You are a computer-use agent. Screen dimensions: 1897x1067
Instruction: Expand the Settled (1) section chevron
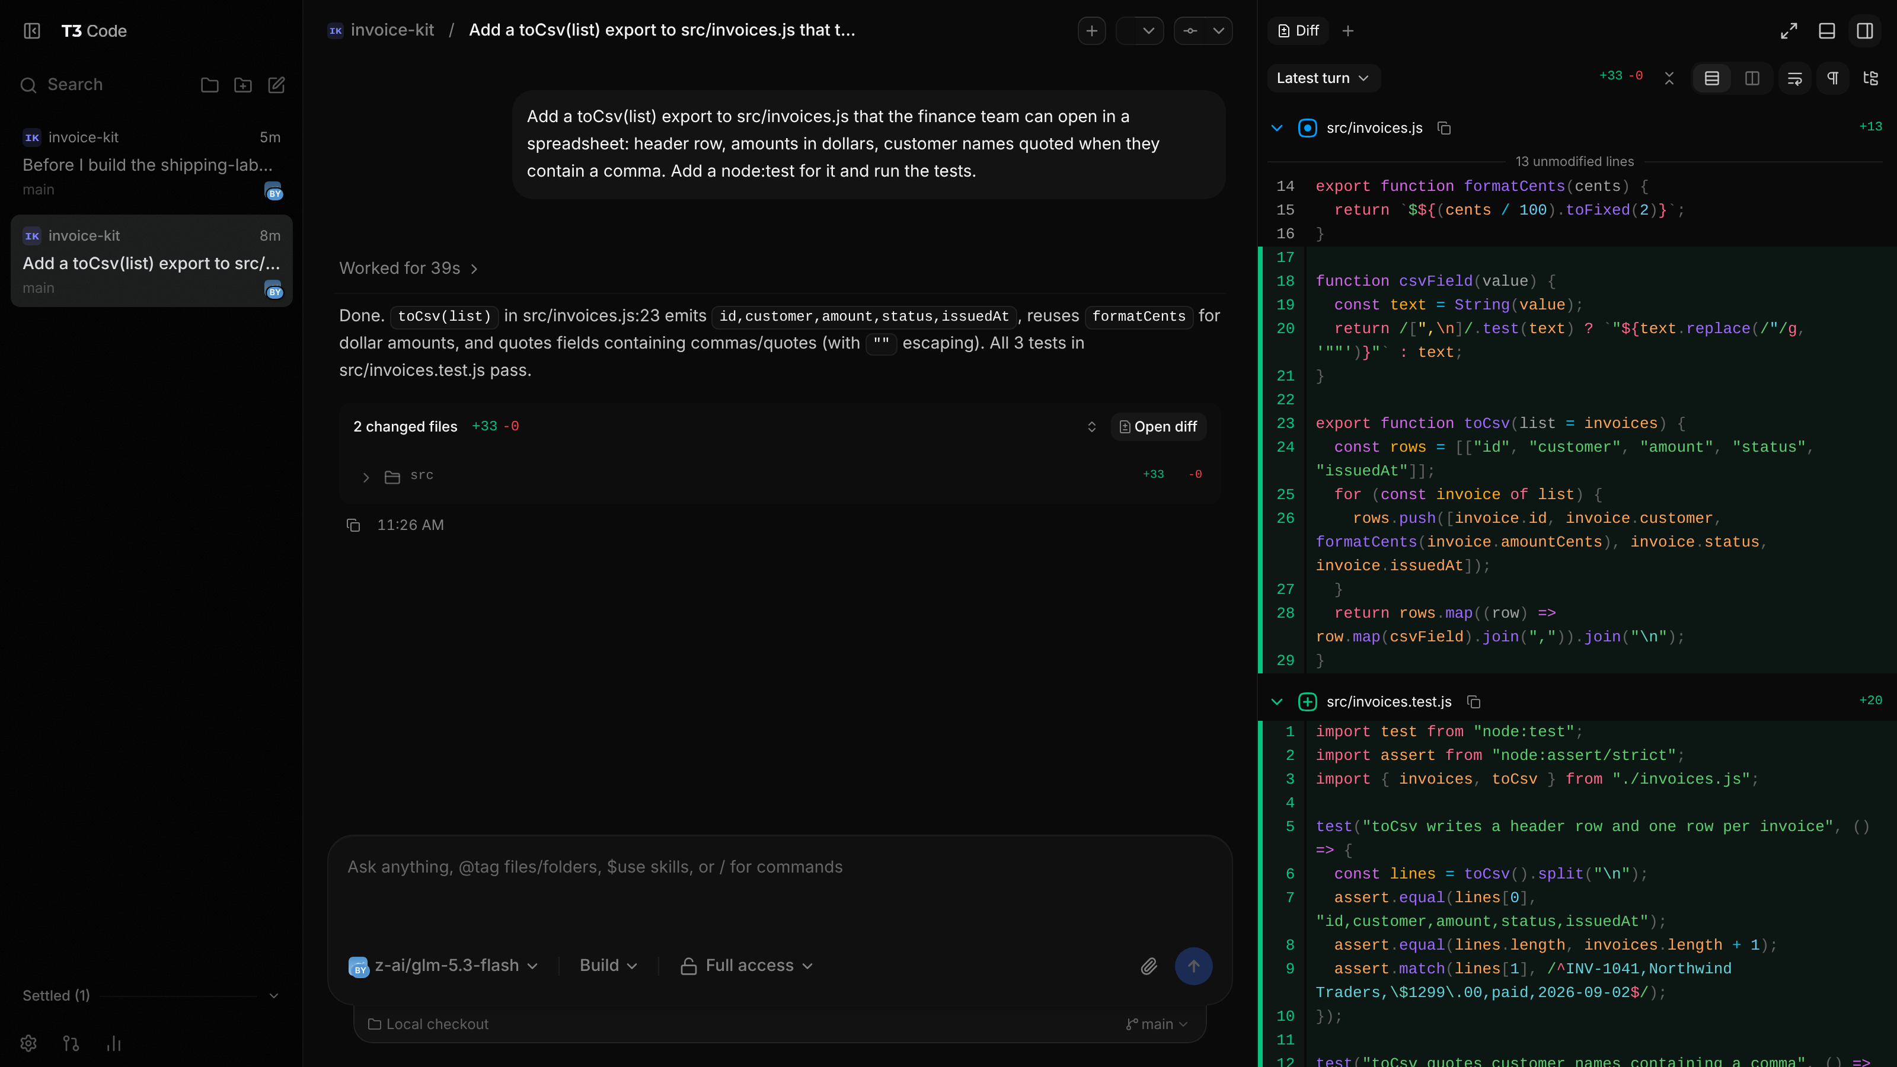tap(273, 996)
